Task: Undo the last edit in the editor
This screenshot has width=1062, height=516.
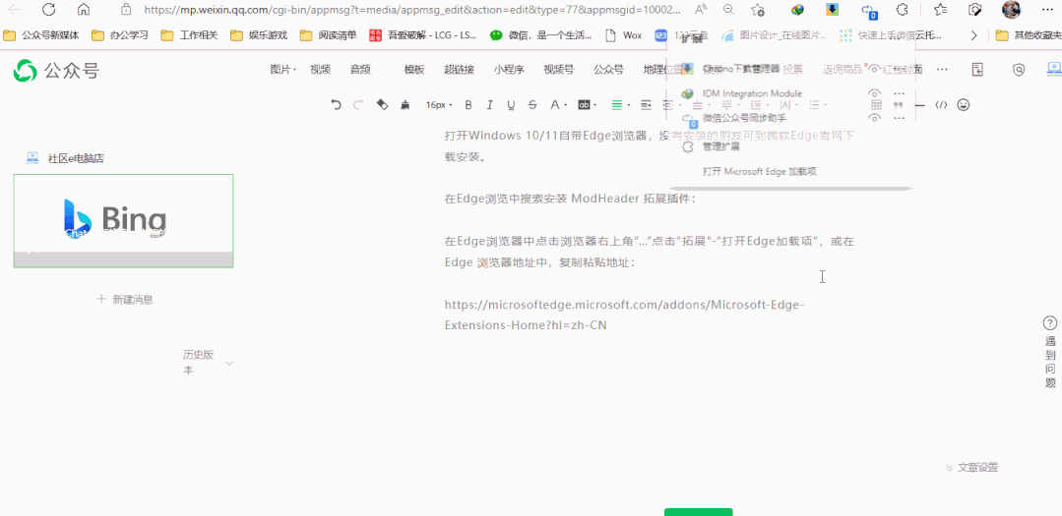Action: (x=336, y=105)
